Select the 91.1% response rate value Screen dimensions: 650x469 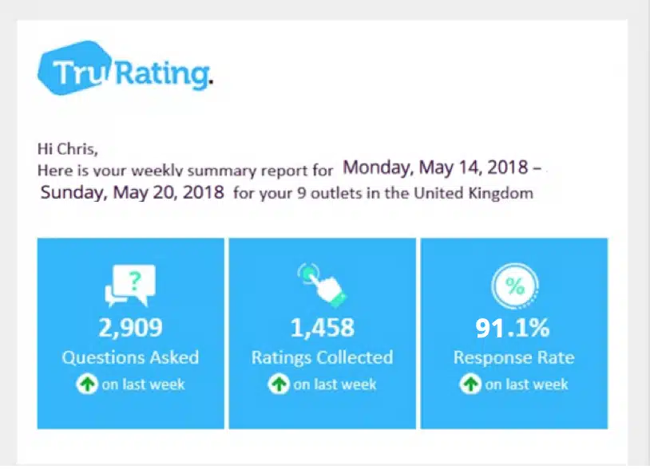point(513,328)
